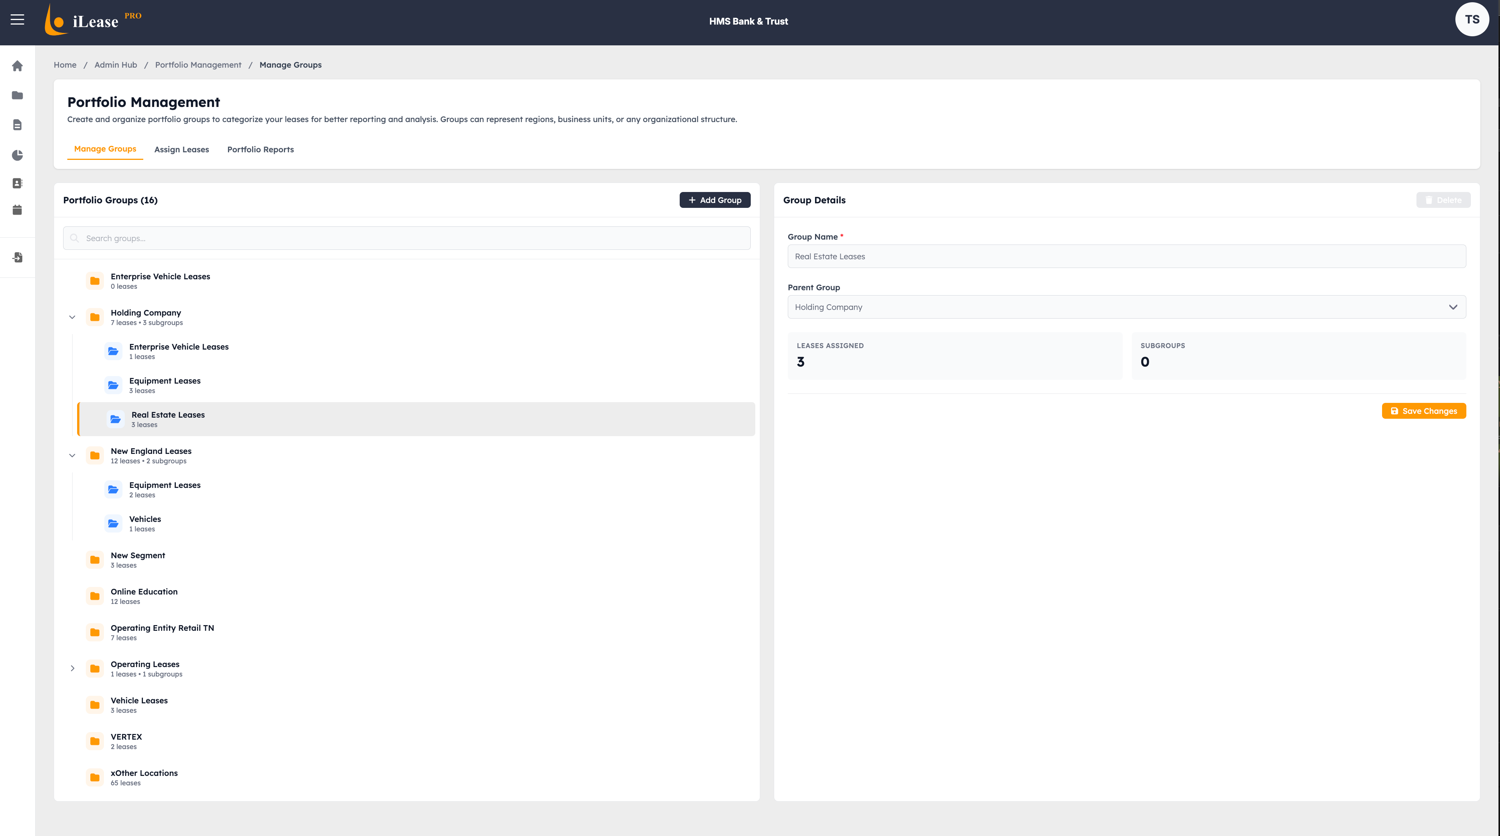Select the document icon in the sidebar

(x=17, y=125)
